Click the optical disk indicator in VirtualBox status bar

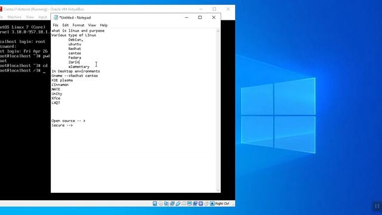(x=161, y=204)
